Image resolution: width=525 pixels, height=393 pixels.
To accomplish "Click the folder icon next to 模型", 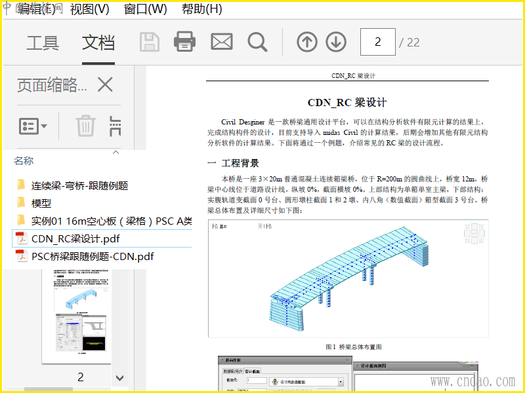I will (x=21, y=202).
